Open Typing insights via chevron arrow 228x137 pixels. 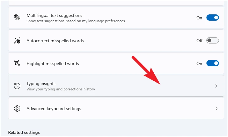point(216,86)
